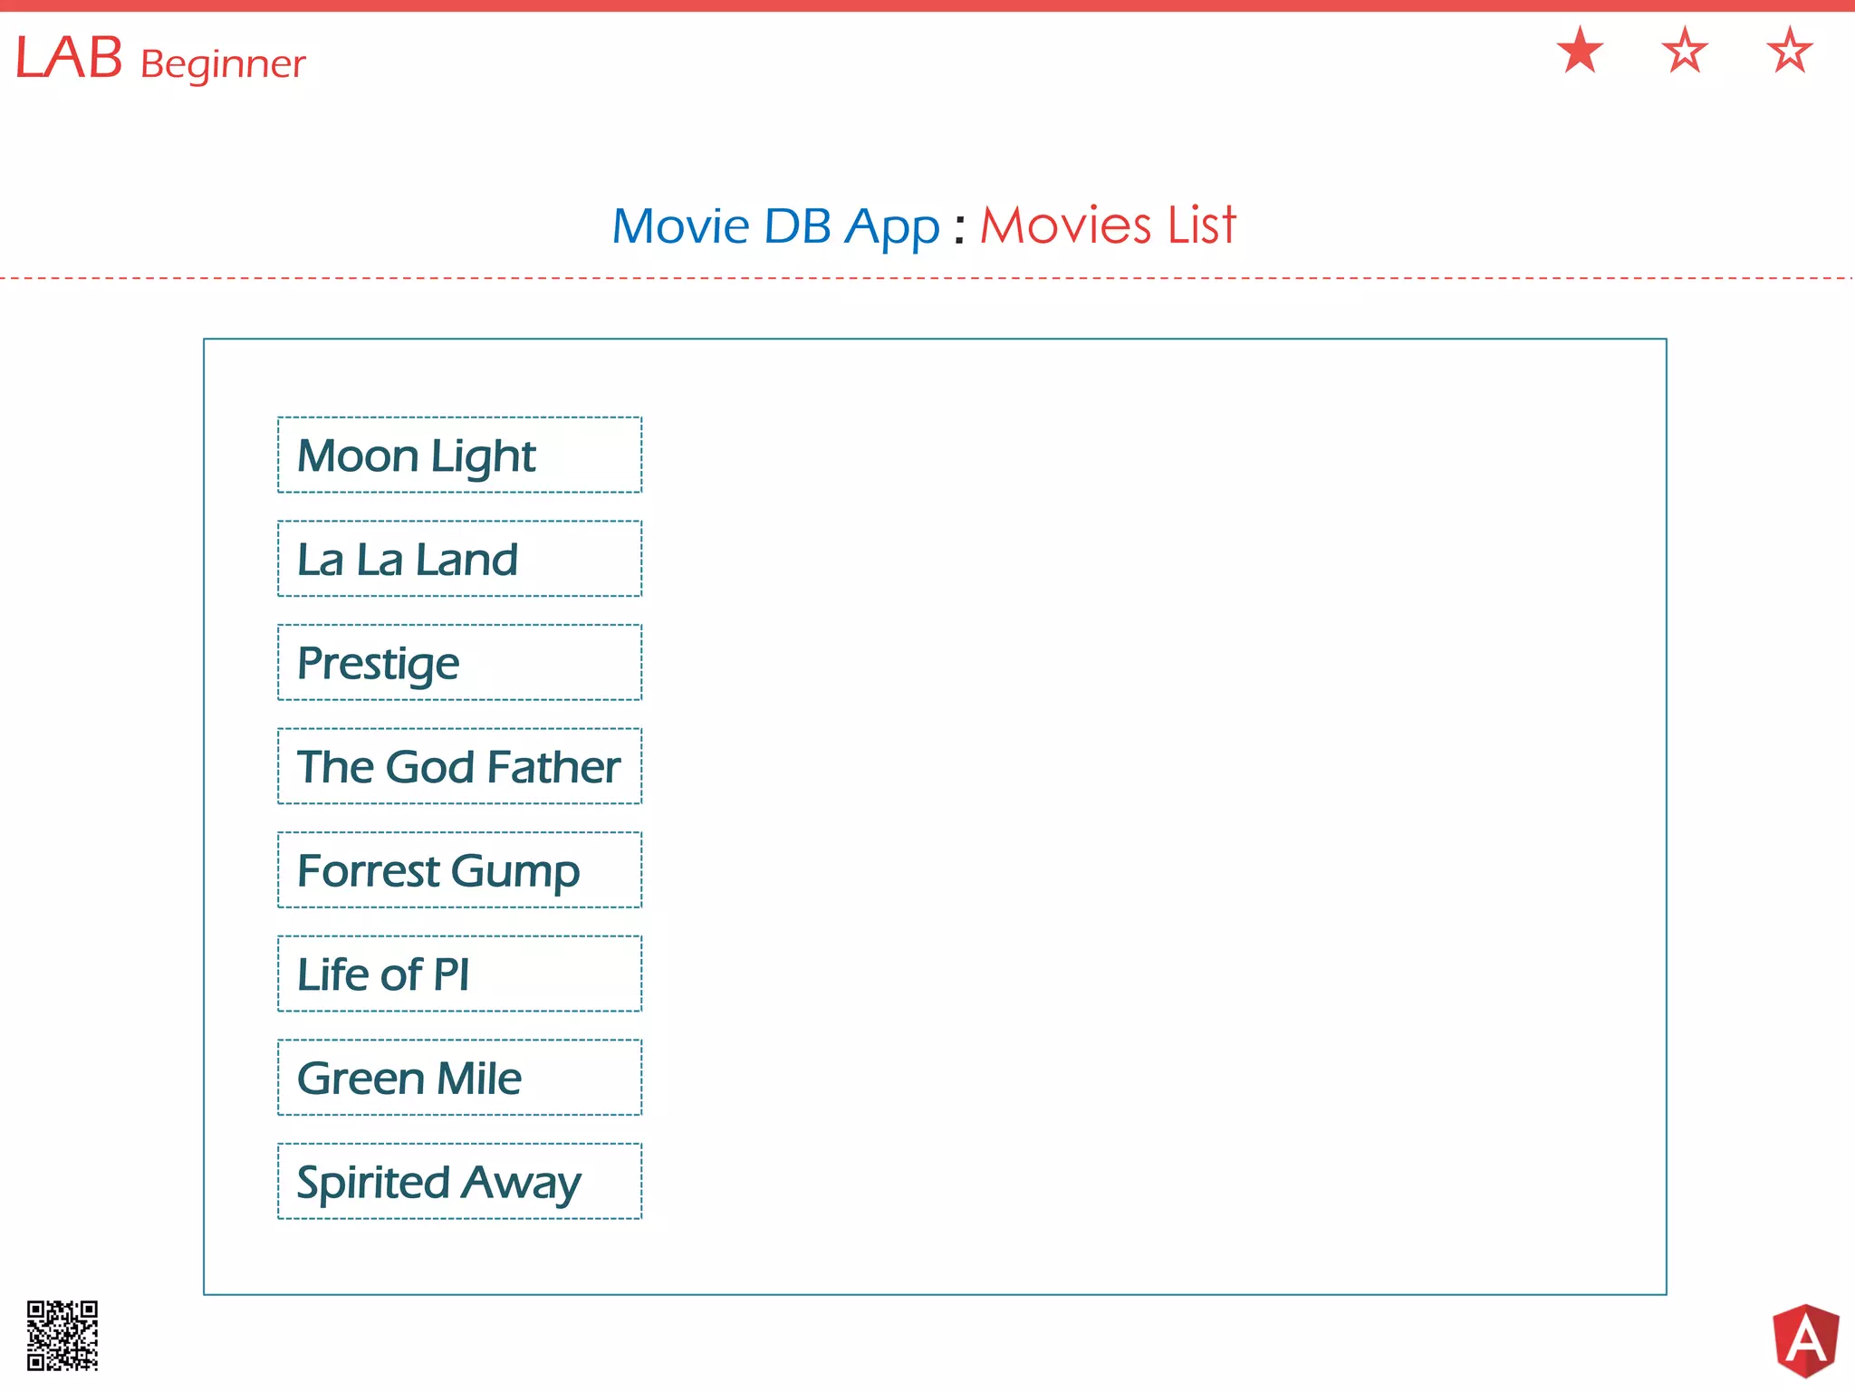
Task: Select the Forrest Gump movie item
Action: point(459,869)
